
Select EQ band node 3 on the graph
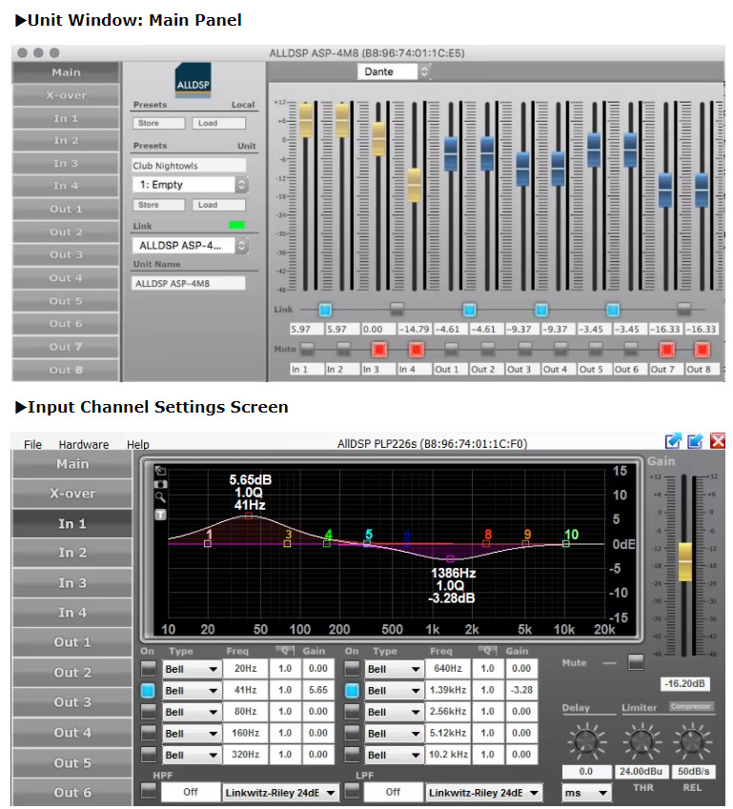[287, 543]
